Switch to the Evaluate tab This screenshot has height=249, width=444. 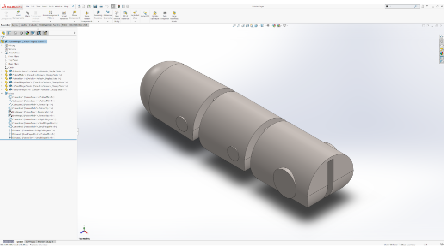[33, 25]
